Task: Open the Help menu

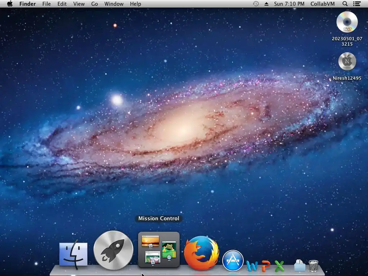Action: [135, 4]
